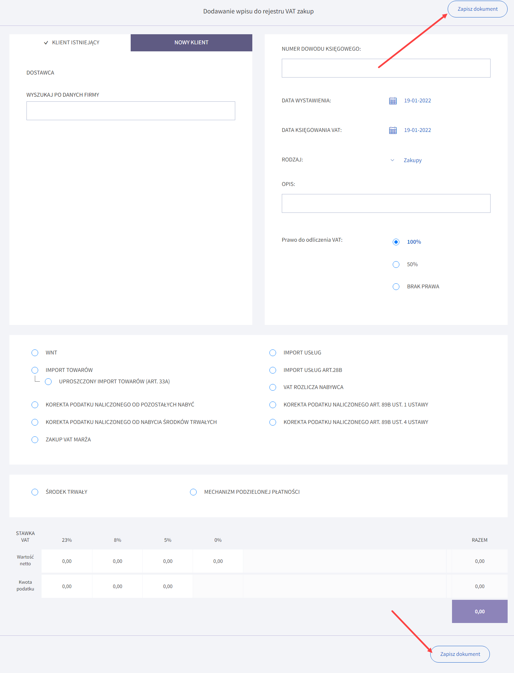Image resolution: width=514 pixels, height=673 pixels.
Task: Toggle Mechanizm podzielonej płatności option
Action: tap(193, 492)
